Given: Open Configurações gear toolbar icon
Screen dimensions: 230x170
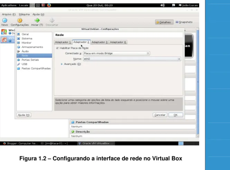Looking at the screenshot, I should [x=20, y=20].
